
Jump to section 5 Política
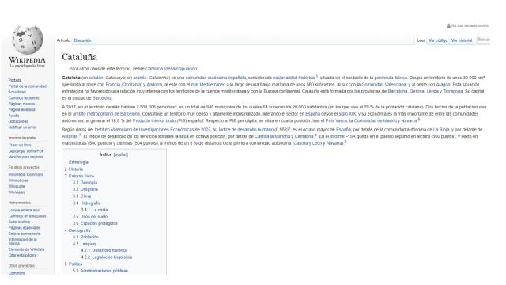pyautogui.click(x=76, y=264)
